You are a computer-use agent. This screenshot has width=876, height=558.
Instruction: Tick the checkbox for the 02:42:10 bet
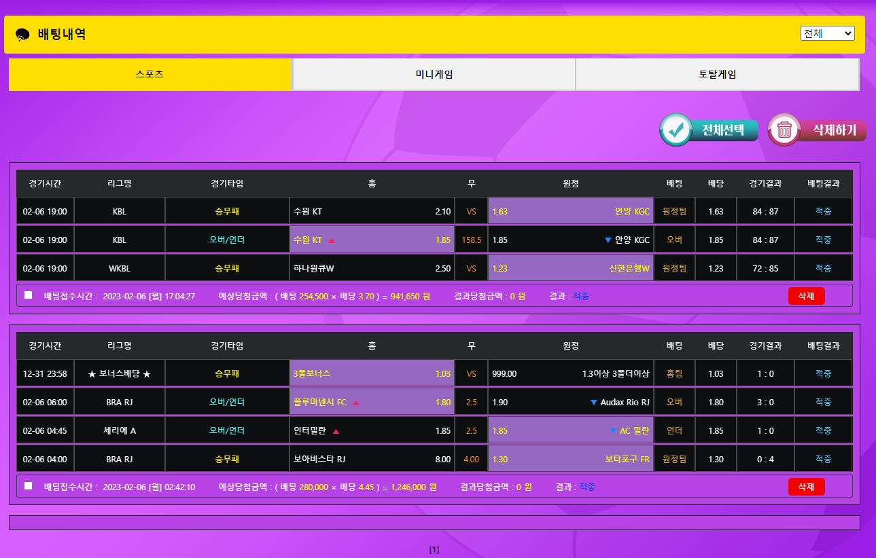coord(28,486)
